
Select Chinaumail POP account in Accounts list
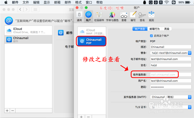(91, 41)
